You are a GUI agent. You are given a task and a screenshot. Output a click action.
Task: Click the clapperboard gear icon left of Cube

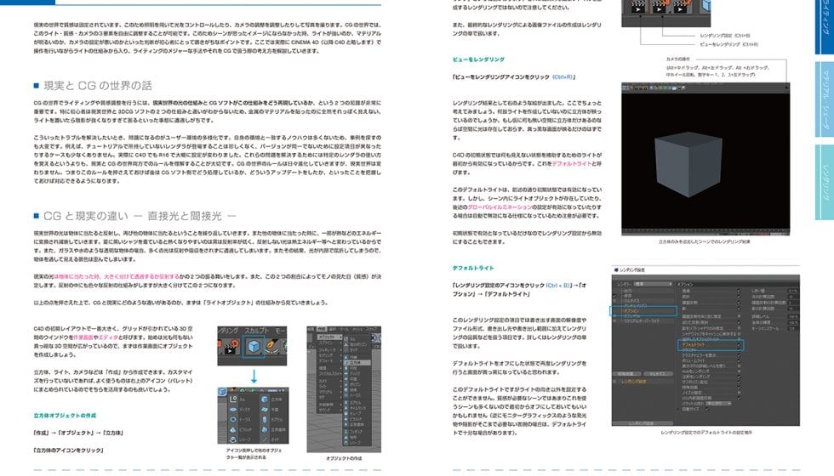(x=230, y=348)
